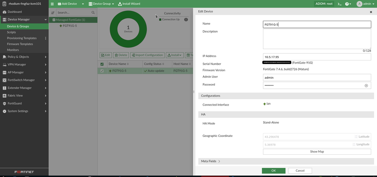377x177 pixels.
Task: Click the Name input field
Action: [317, 24]
